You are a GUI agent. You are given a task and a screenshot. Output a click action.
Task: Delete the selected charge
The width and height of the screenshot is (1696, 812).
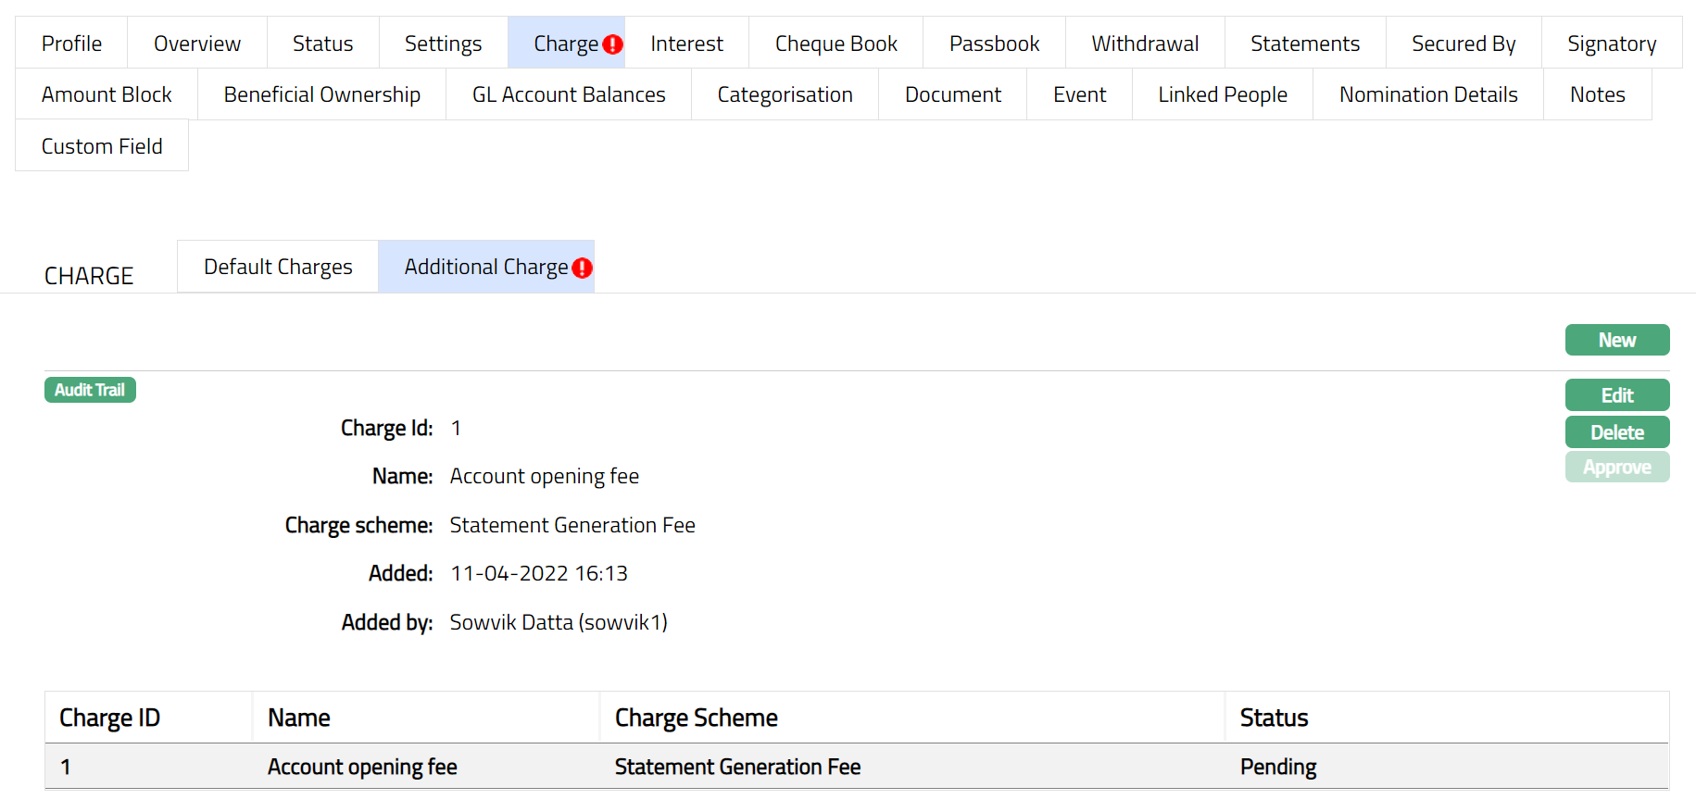[1616, 432]
